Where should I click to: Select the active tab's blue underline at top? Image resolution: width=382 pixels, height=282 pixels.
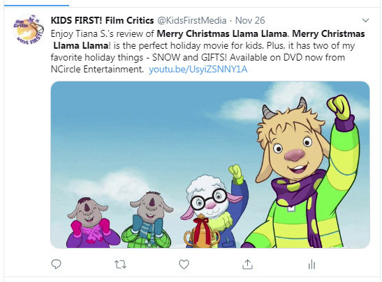point(36,5)
